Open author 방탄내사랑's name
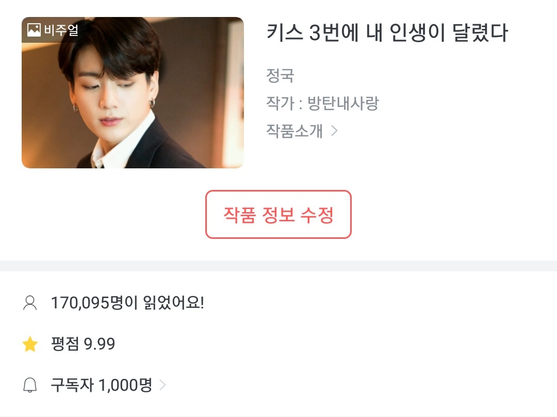 pyautogui.click(x=343, y=103)
